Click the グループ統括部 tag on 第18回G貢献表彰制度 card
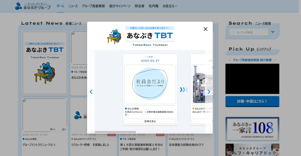Viewport: 301px width, 156px height. point(128,139)
